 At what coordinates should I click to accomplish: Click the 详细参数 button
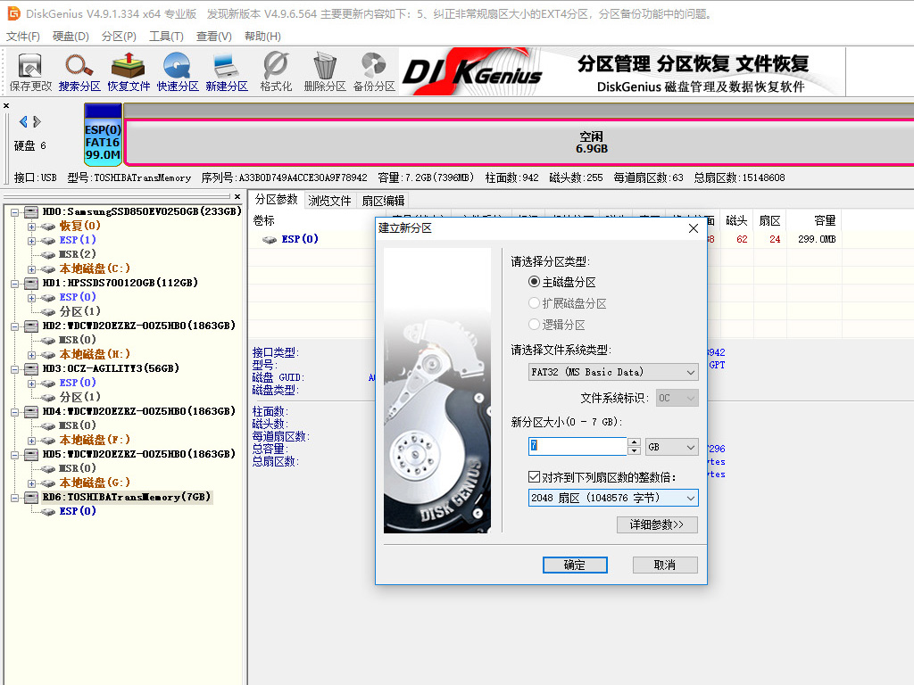(x=657, y=524)
